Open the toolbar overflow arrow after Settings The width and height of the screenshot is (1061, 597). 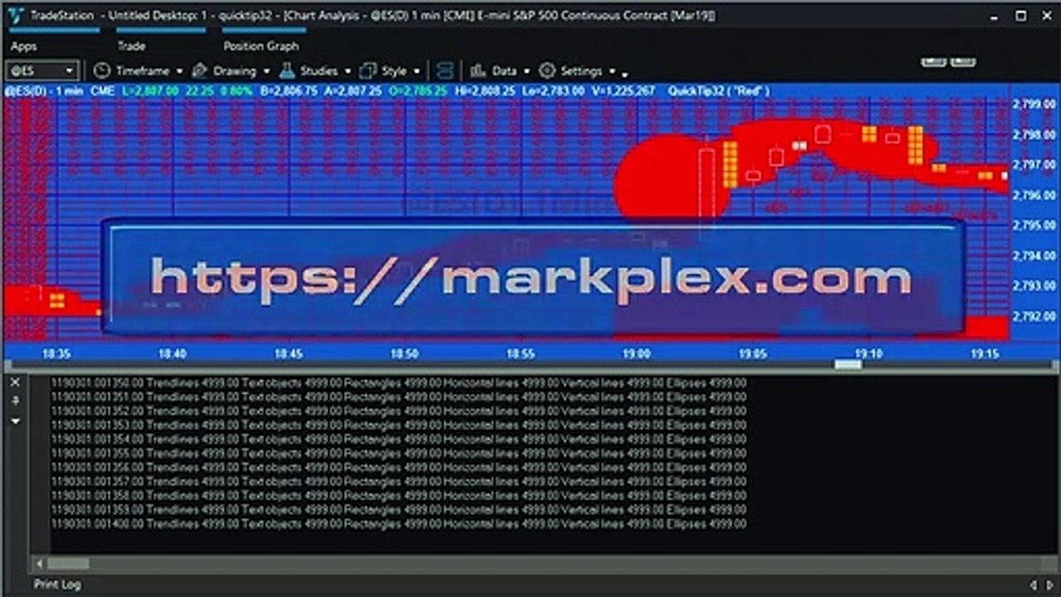(624, 74)
